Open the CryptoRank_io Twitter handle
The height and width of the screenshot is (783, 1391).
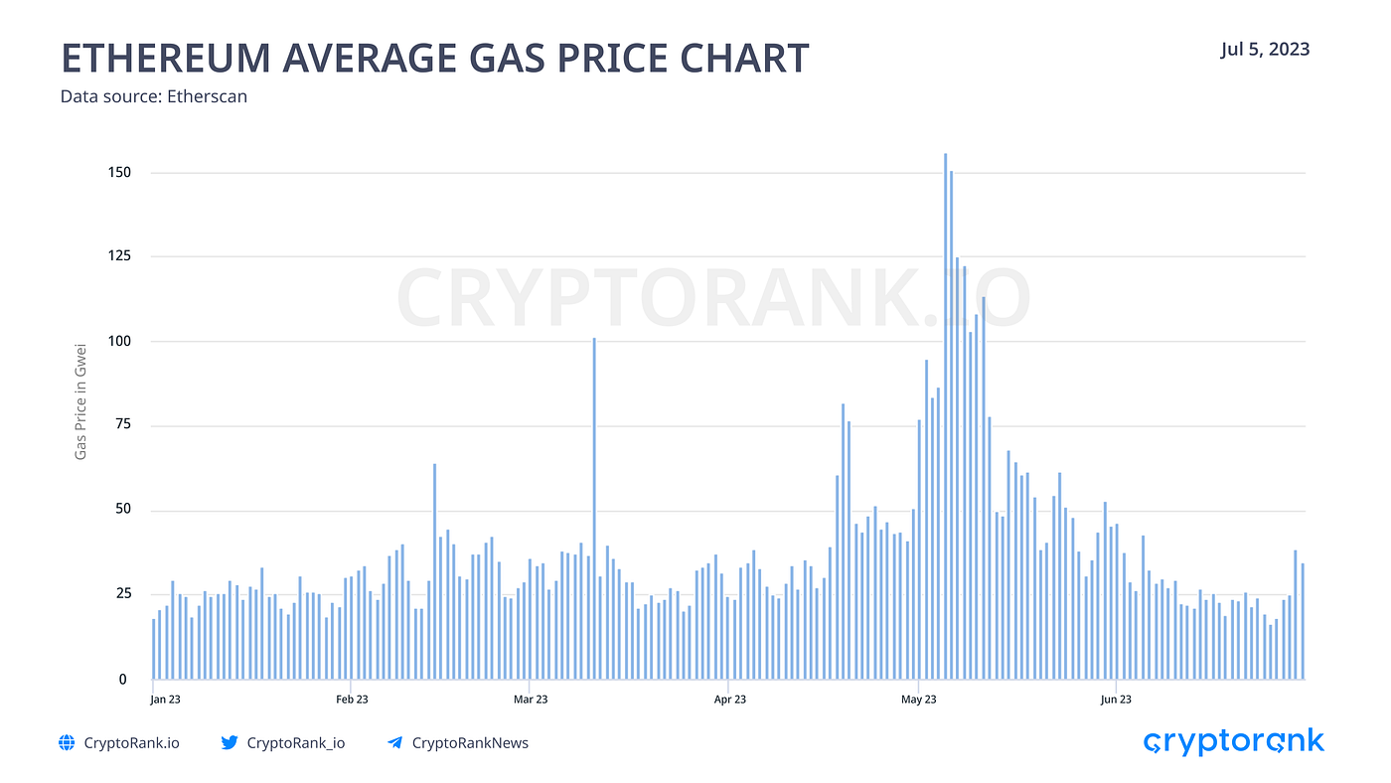296,742
